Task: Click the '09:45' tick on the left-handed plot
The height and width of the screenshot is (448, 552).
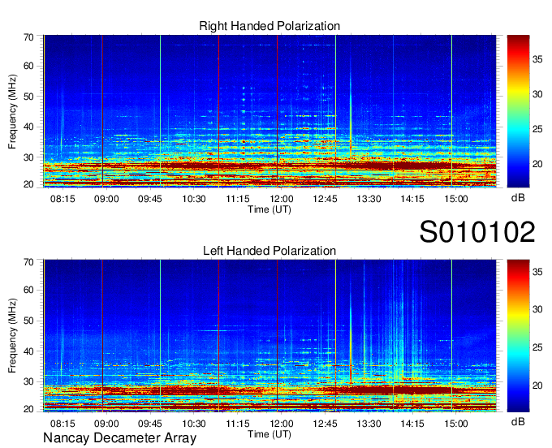Action: pos(150,424)
